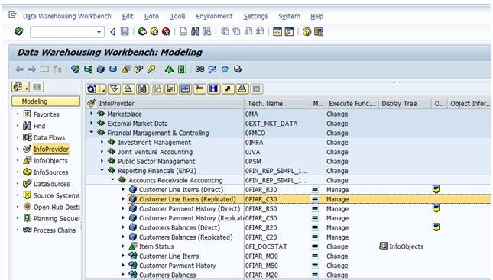
Task: Click the Create New Session icon
Action: coord(277,32)
